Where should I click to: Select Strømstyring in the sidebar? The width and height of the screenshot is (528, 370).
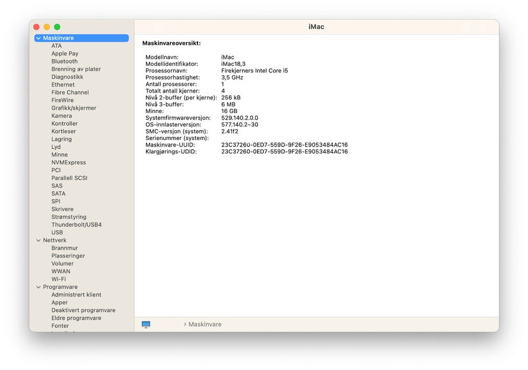(69, 217)
